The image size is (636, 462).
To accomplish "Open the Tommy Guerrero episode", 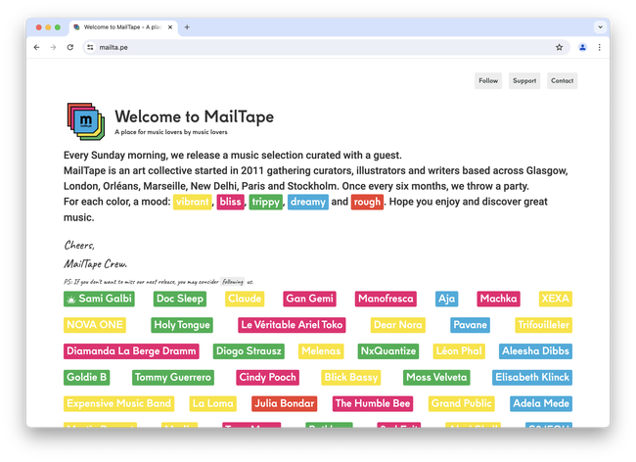I will (173, 378).
